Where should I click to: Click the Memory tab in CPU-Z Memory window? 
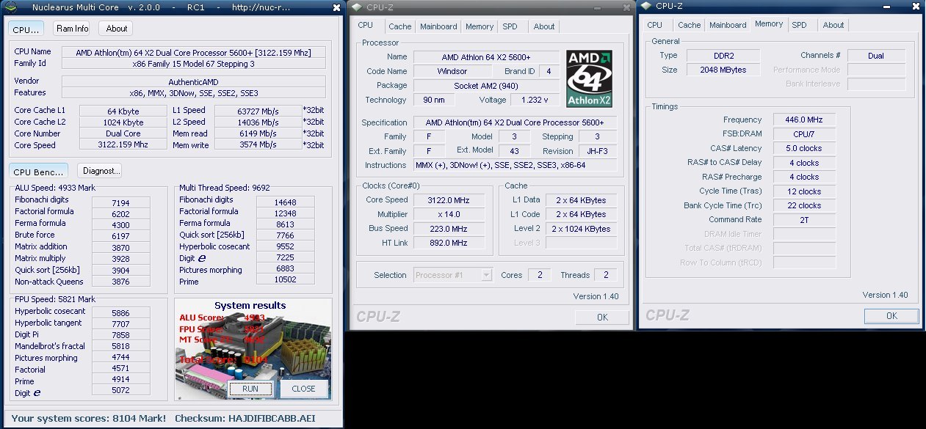pyautogui.click(x=769, y=23)
